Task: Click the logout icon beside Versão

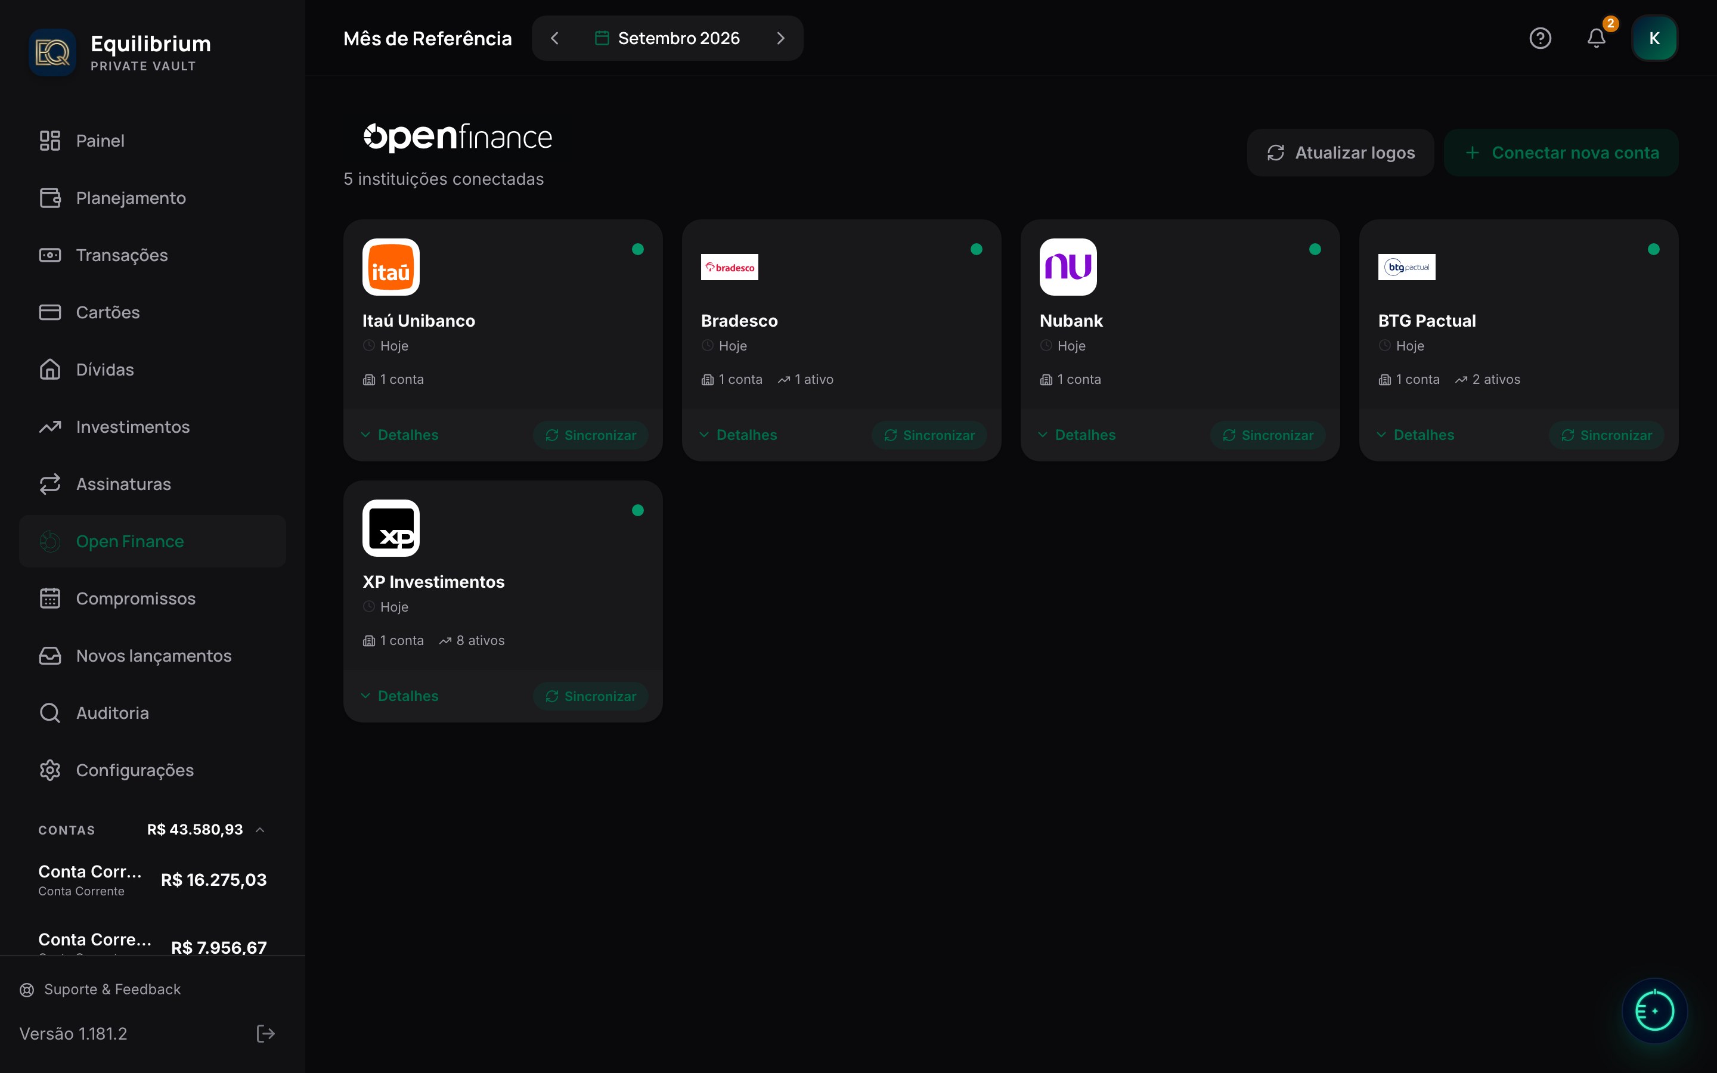Action: coord(265,1033)
